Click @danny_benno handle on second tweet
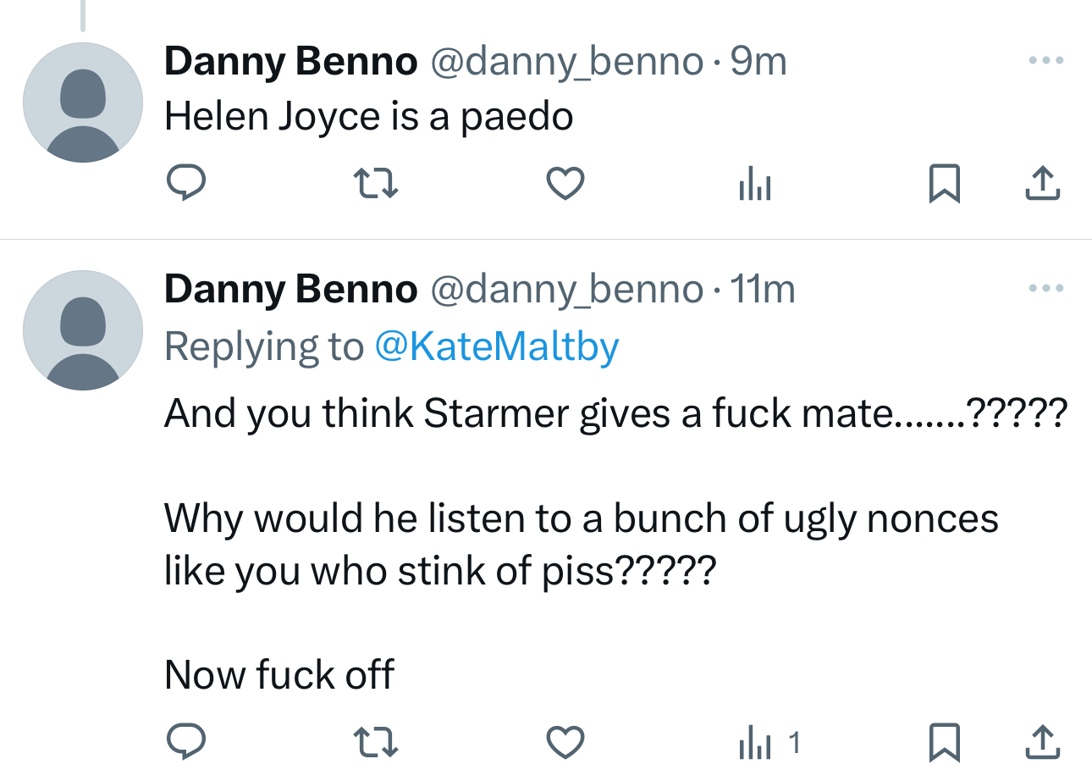Viewport: 1092px width, 781px height. click(566, 290)
